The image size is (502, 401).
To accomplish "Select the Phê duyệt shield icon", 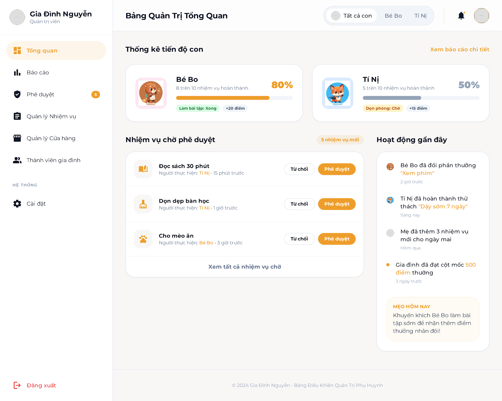I will 17,94.
